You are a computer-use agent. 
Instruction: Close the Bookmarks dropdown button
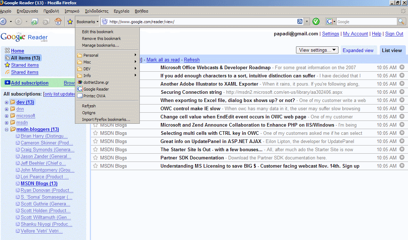(x=87, y=22)
